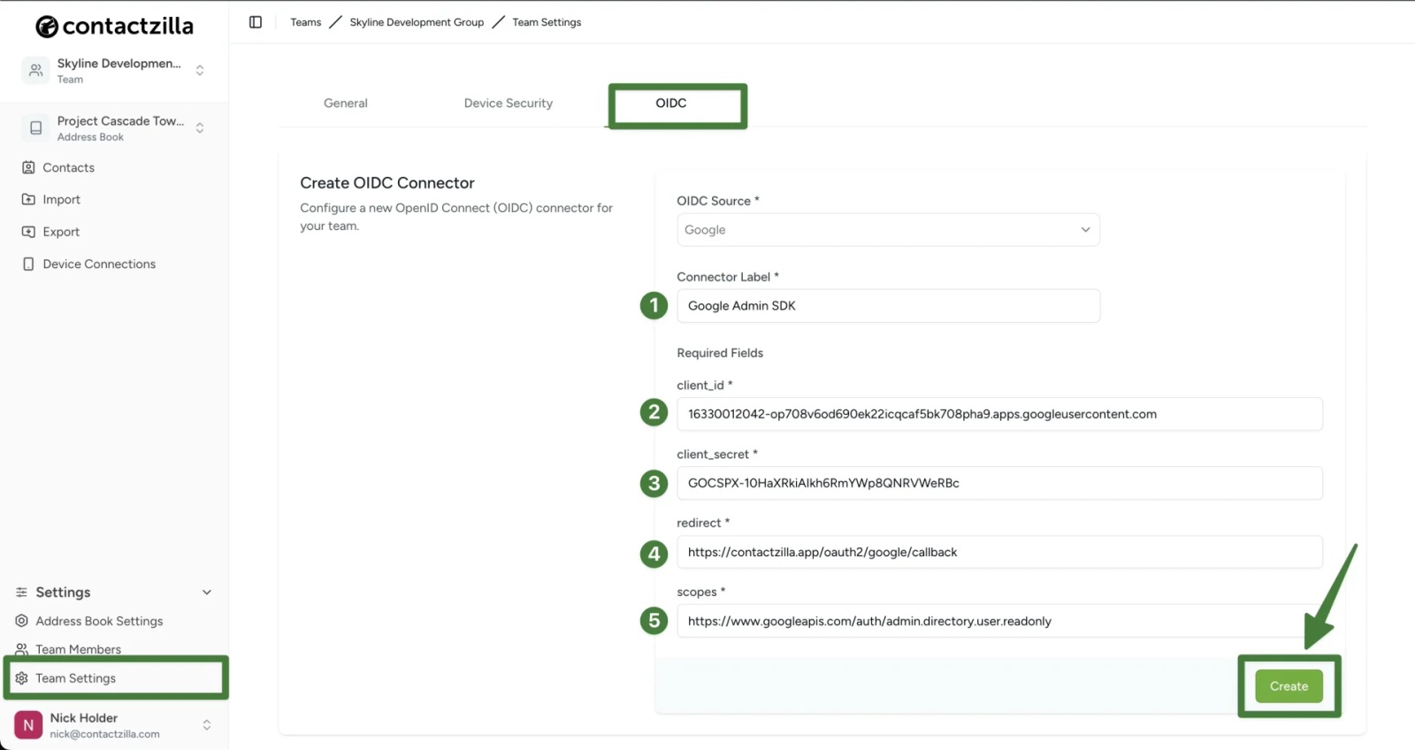The width and height of the screenshot is (1415, 750).
Task: Click the redirect URL input field
Action: 999,552
